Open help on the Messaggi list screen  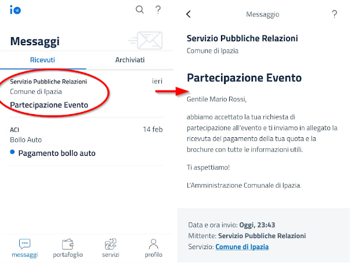pyautogui.click(x=158, y=9)
